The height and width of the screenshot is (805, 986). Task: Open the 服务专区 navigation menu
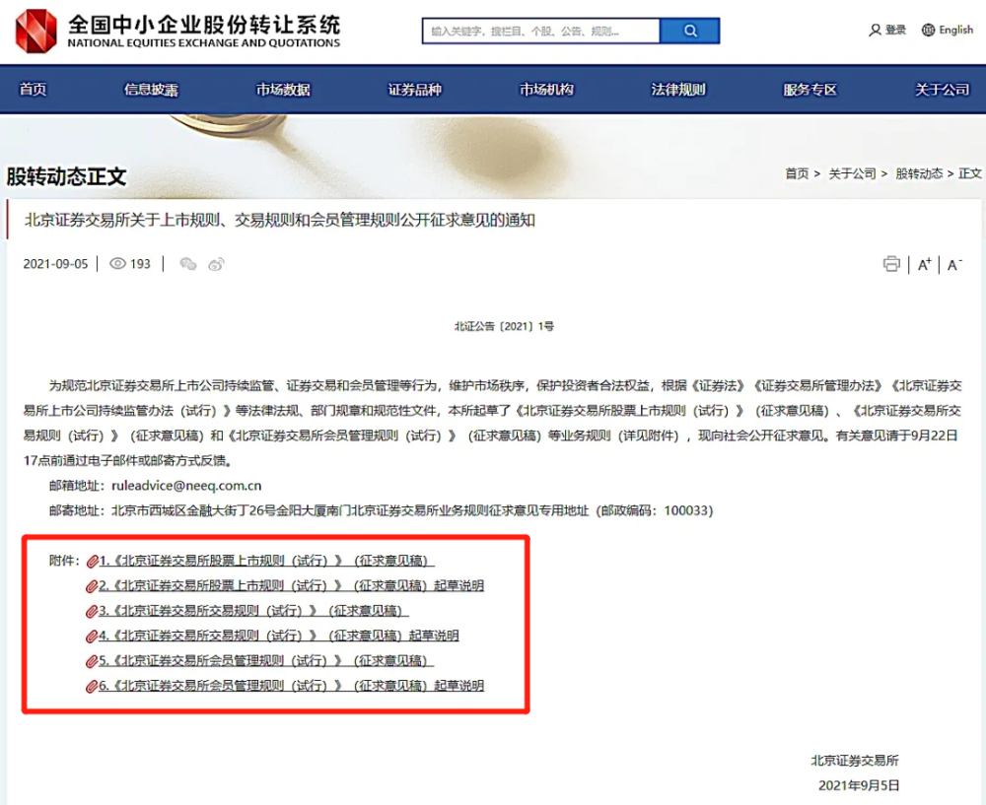(810, 90)
